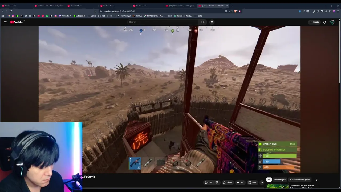Open the site settings icon in address bar
This screenshot has width=341, height=192.
pyautogui.click(x=100, y=11)
